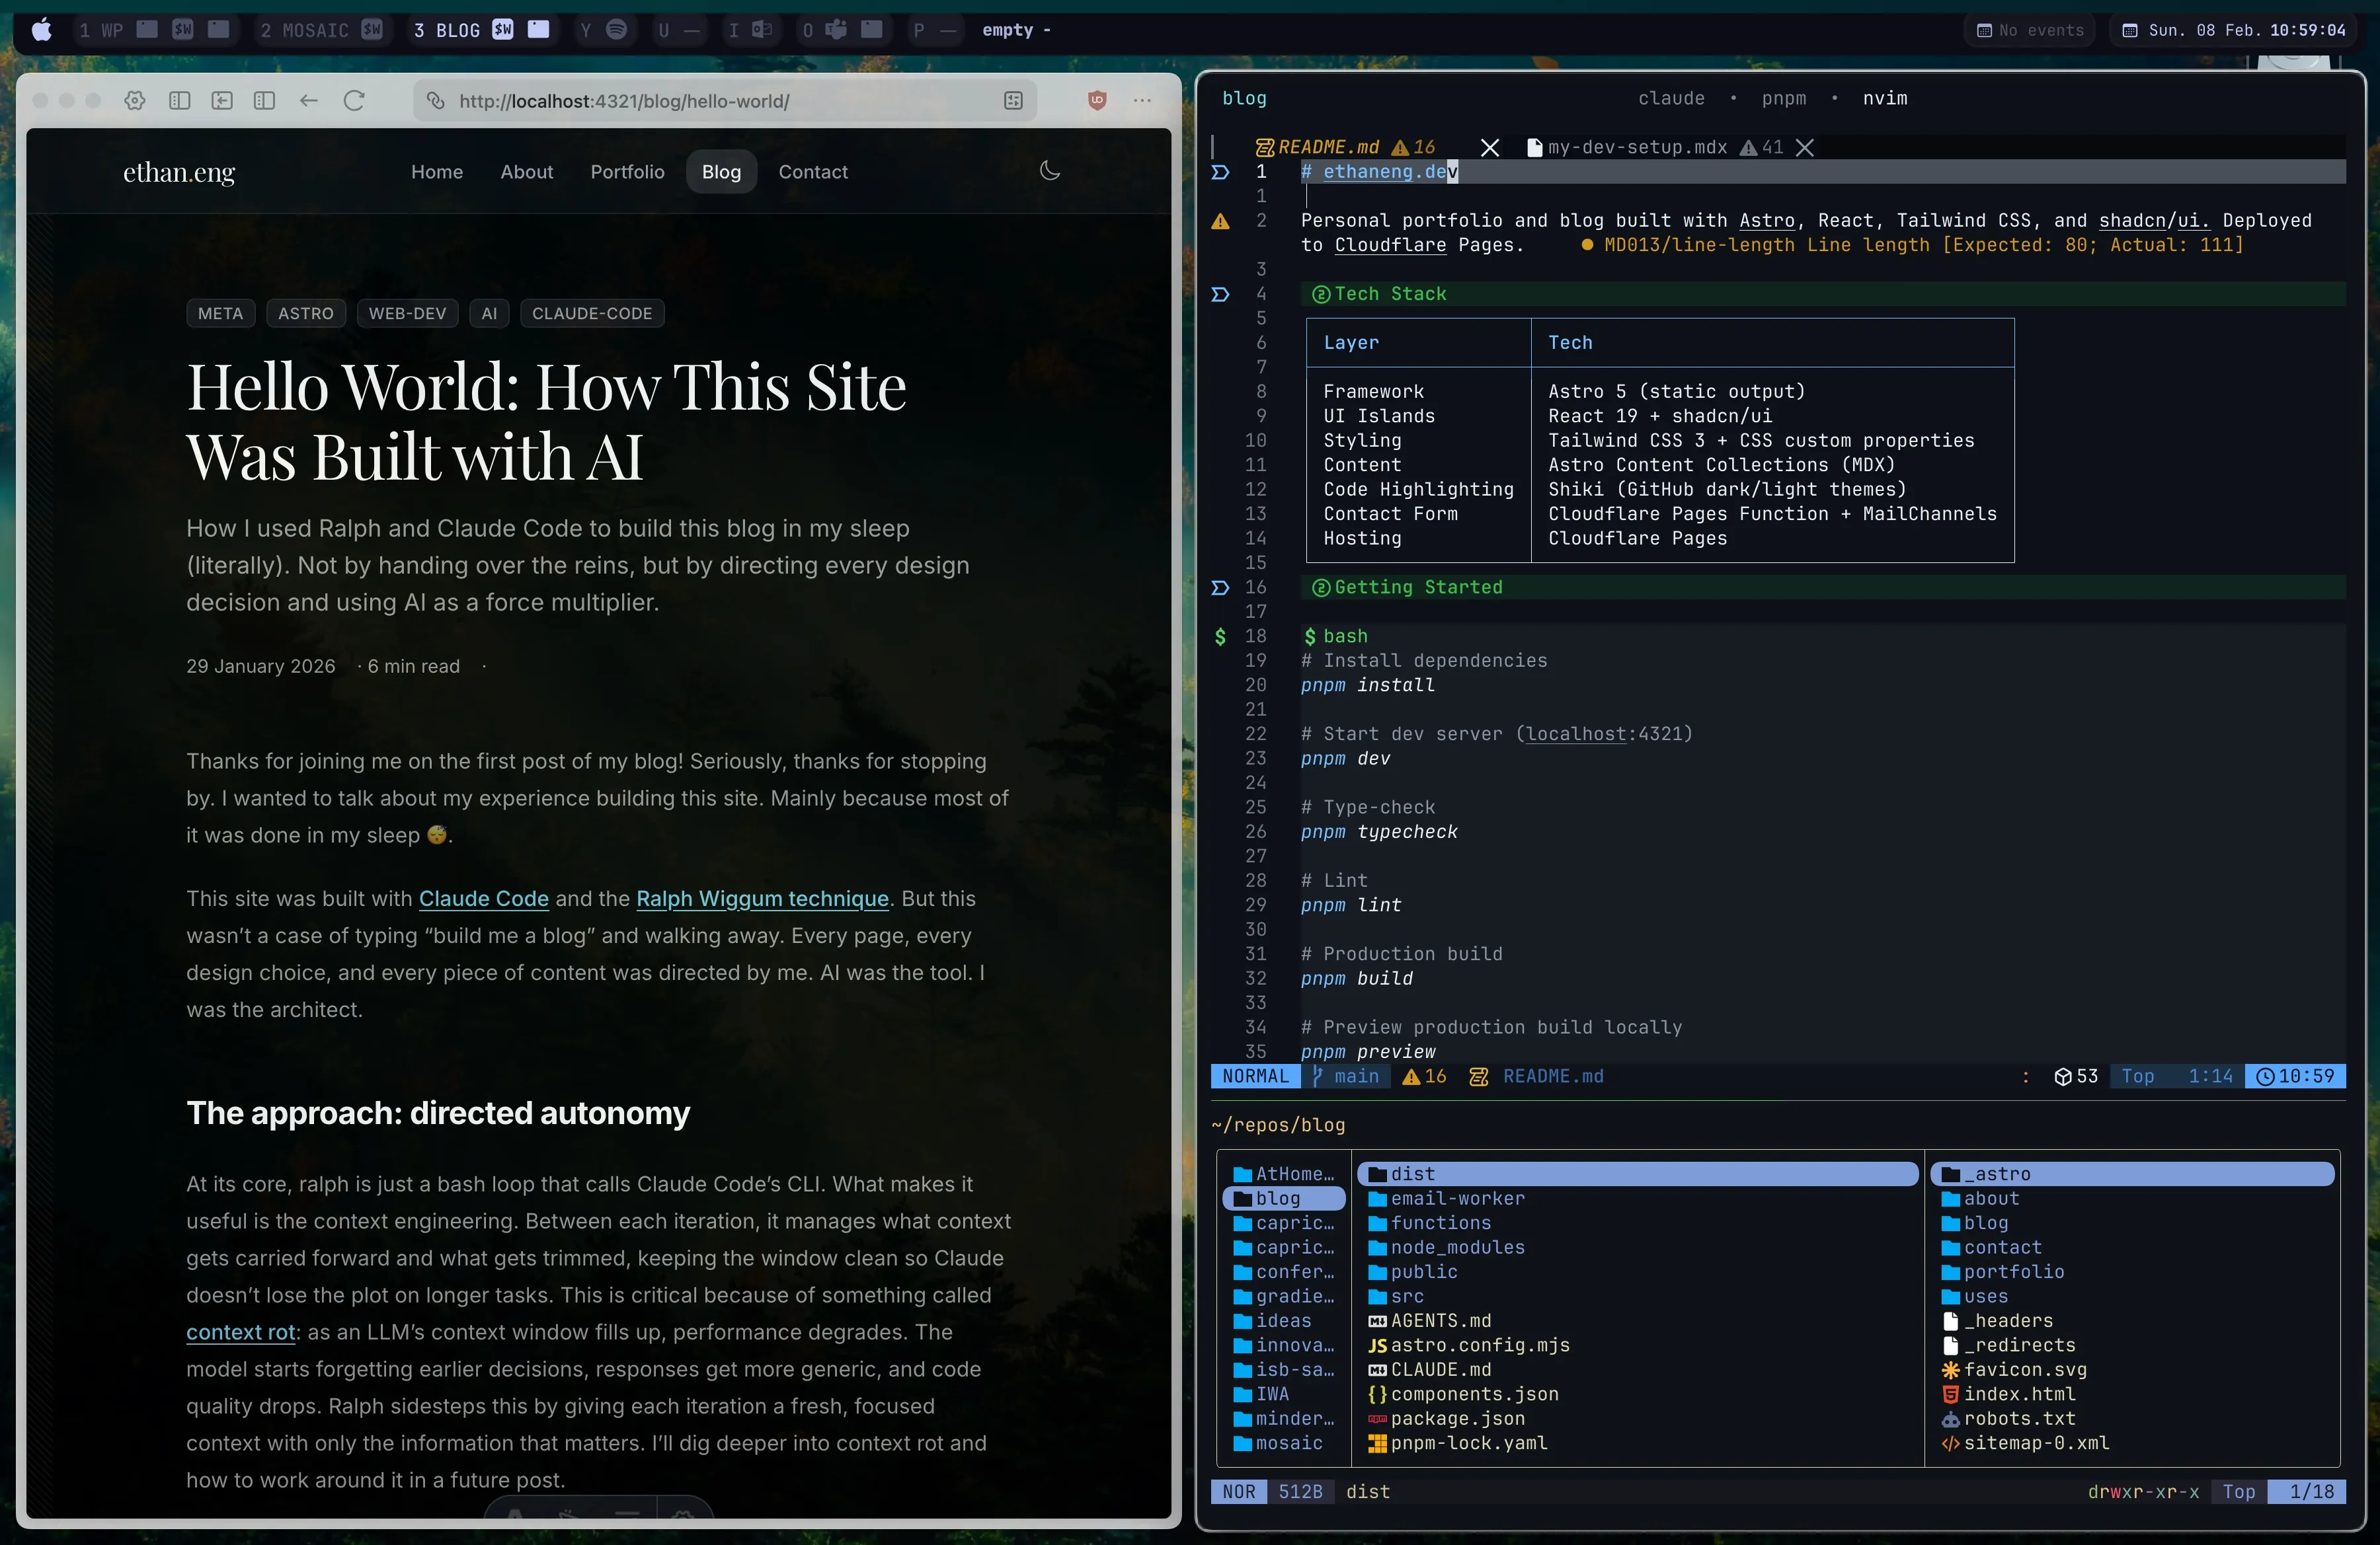Viewport: 2380px width, 1545px height.
Task: Switch to workspace 1 WP
Action: pos(155,30)
